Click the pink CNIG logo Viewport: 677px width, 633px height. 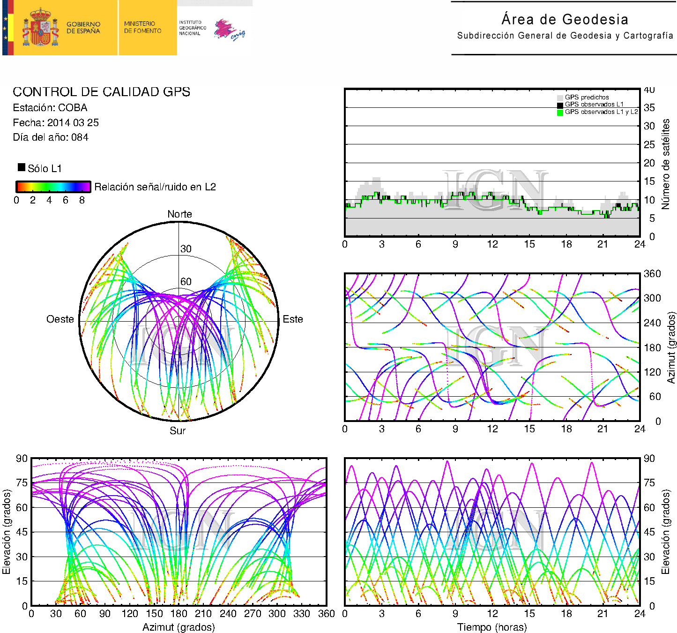tap(229, 30)
